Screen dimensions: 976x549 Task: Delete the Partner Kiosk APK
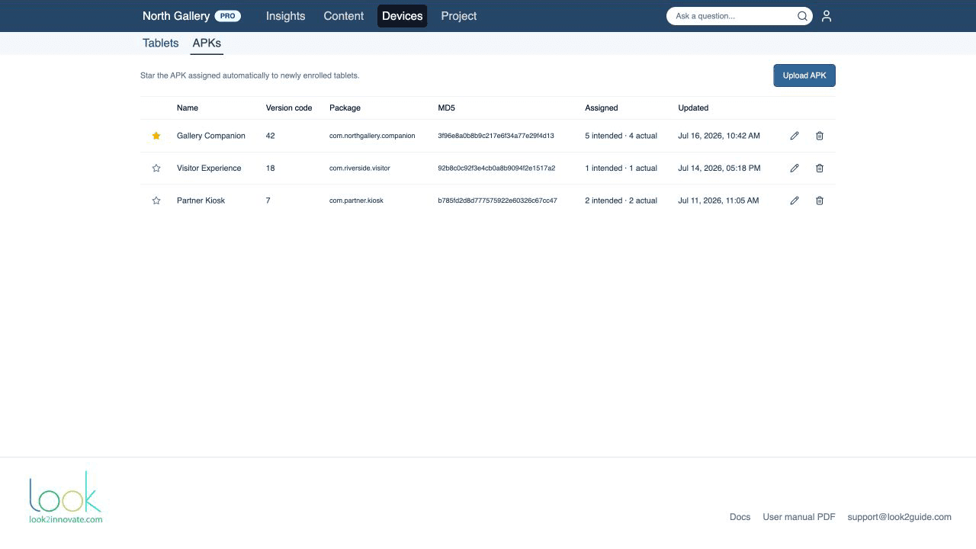click(x=820, y=201)
